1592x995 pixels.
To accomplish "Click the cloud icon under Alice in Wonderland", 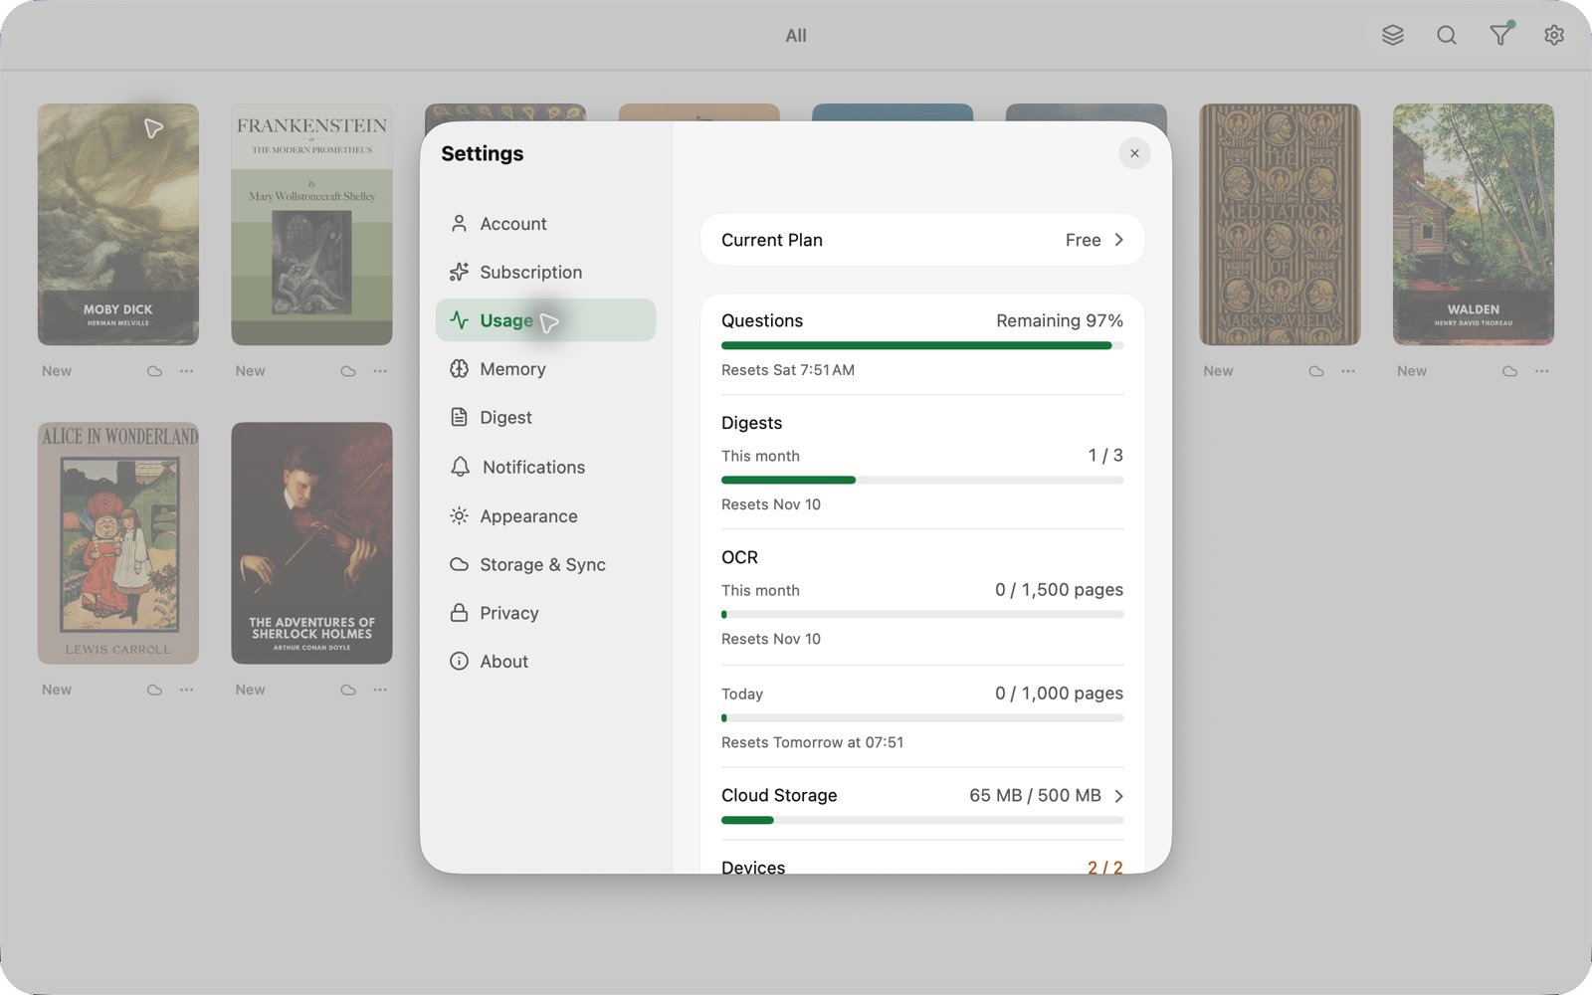I will 154,690.
